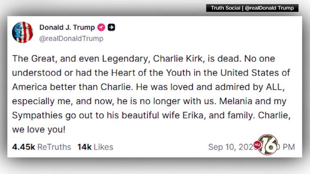310x174 pixels.
Task: Click the American flag profile avatar
Action: coord(22,32)
